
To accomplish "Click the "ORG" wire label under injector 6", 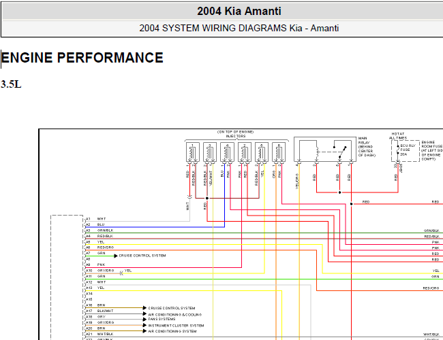I will pyautogui.click(x=274, y=175).
